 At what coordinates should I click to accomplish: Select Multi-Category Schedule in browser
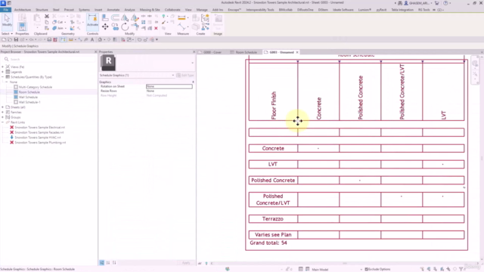point(36,87)
